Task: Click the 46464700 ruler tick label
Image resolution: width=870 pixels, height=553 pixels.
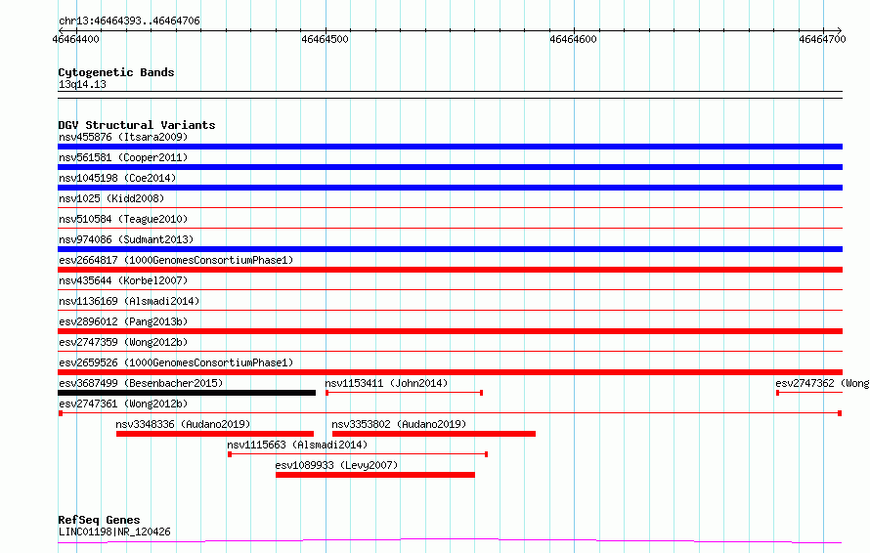Action: 822,39
